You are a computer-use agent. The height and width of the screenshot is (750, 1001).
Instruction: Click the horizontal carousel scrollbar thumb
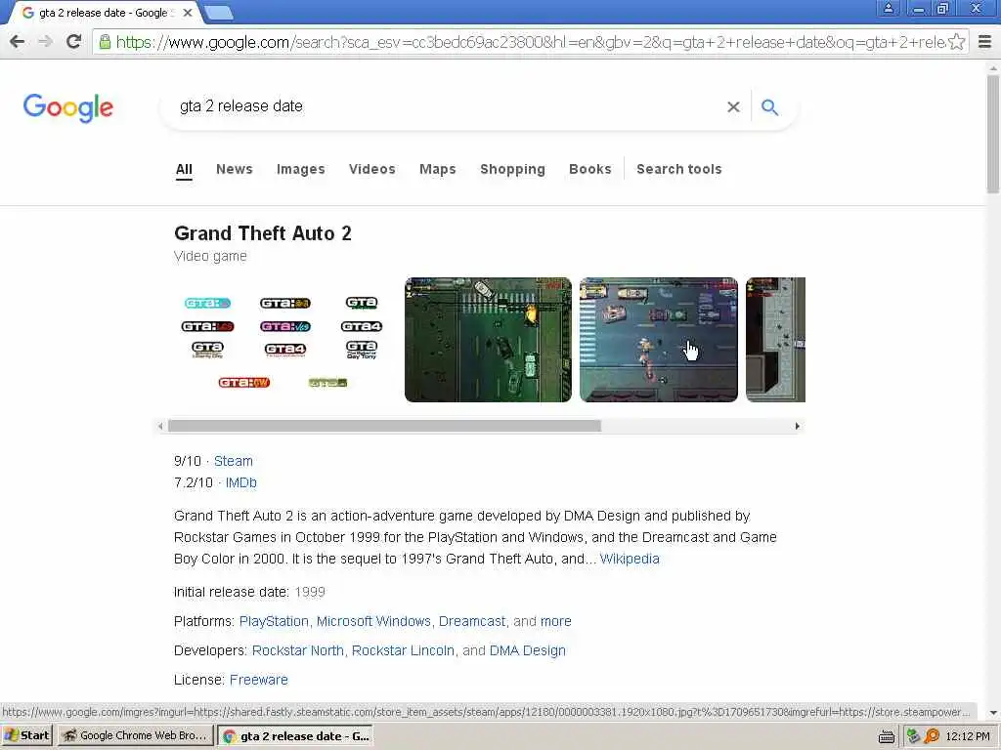pyautogui.click(x=384, y=426)
